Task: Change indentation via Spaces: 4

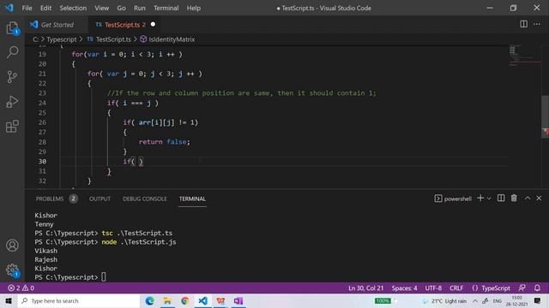Action: 404,288
